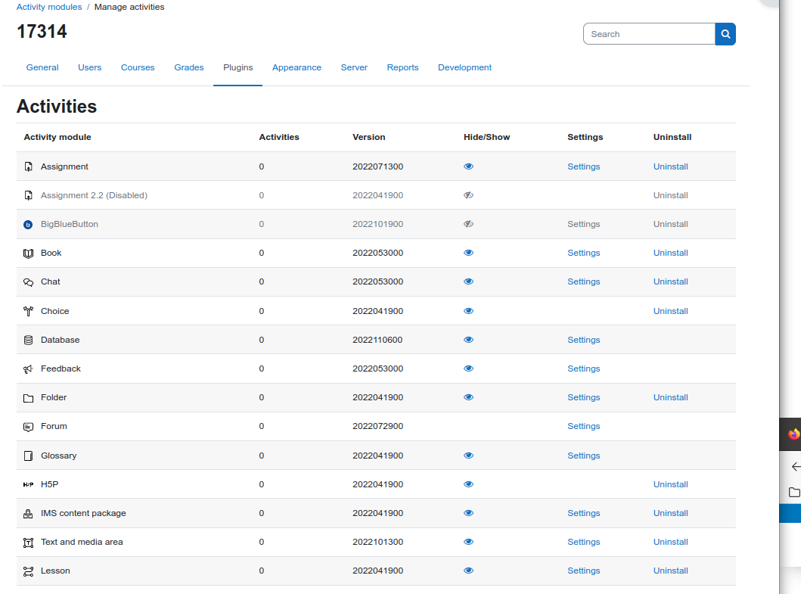801x594 pixels.
Task: Click the Database module icon
Action: (x=28, y=340)
